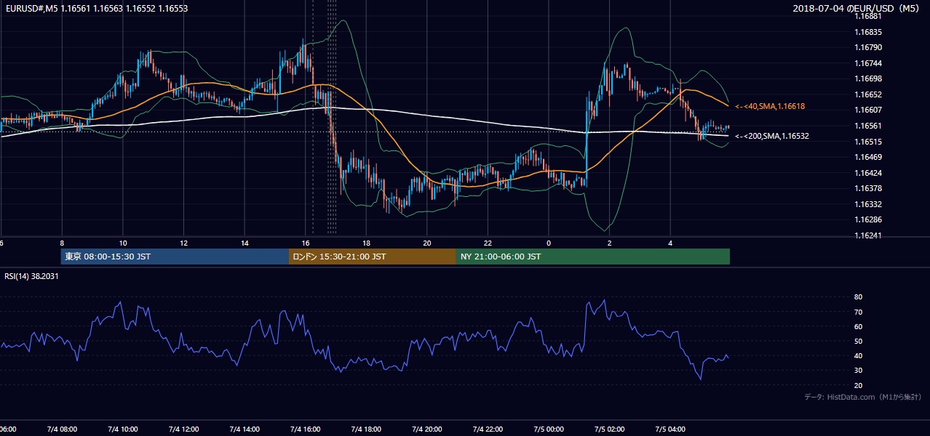Click price level 1.16332 on the axis
Viewport: 930px width, 436px height.
click(x=867, y=204)
